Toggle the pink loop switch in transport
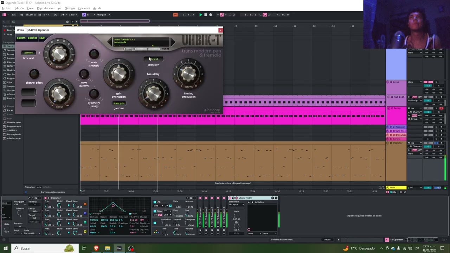Image resolution: width=450 pixels, height=253 pixels. 265,15
